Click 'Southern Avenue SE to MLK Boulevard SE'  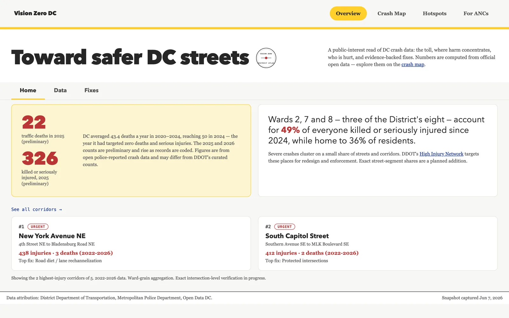(307, 244)
